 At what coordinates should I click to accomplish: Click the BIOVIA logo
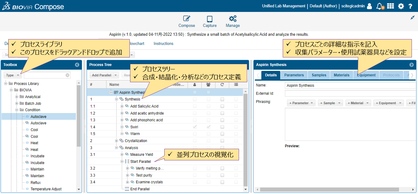(17, 6)
